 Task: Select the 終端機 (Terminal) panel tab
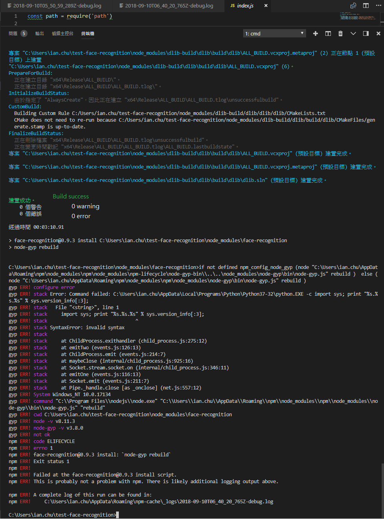click(88, 33)
